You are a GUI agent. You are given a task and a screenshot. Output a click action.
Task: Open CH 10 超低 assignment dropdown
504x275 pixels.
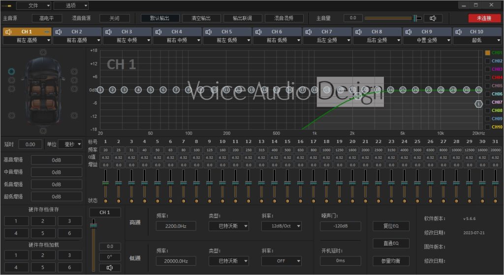(x=476, y=40)
